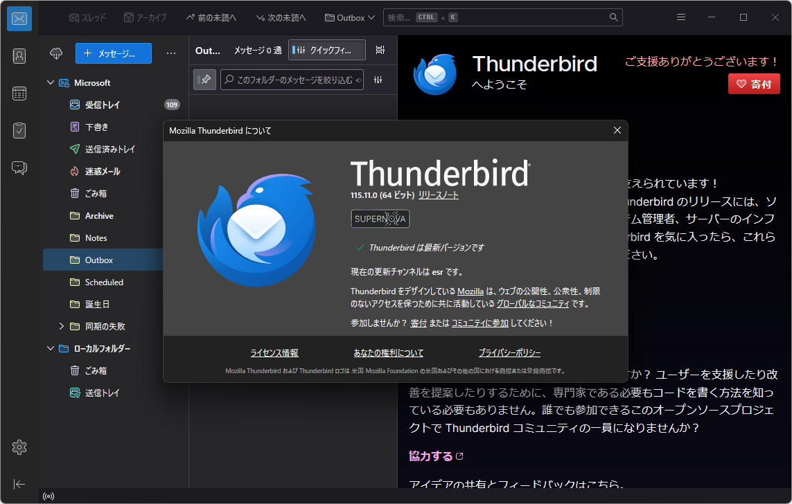
Task: Click the アーカイブ toolbar item
Action: pos(145,17)
